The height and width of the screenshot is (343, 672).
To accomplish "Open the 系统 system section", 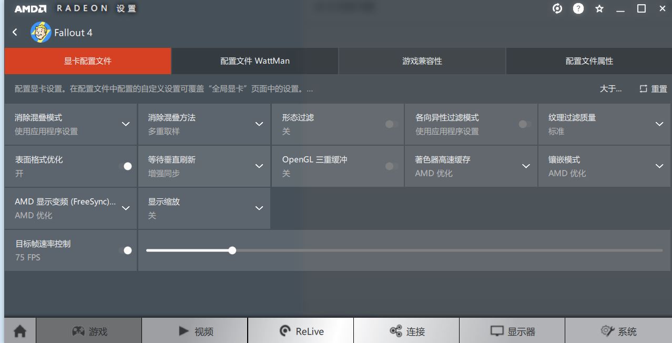I will 618,331.
